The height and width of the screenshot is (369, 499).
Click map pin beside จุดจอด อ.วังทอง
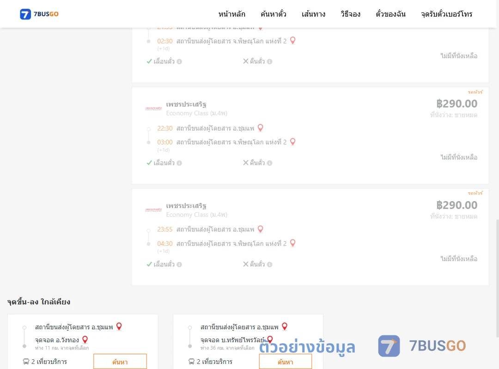85,340
